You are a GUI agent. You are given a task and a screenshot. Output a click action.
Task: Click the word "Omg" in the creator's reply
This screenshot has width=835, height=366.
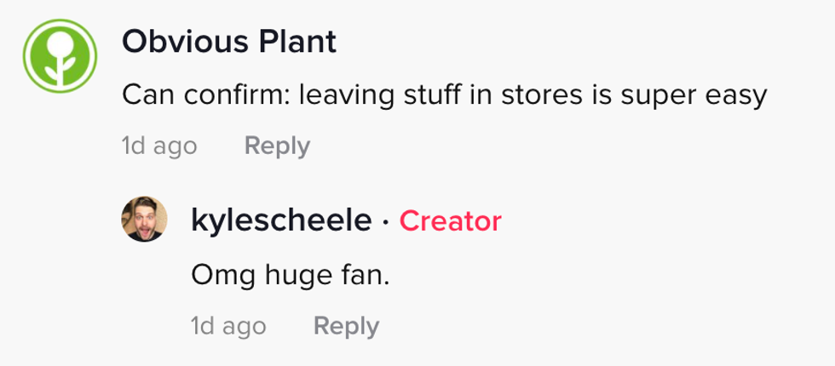point(215,275)
